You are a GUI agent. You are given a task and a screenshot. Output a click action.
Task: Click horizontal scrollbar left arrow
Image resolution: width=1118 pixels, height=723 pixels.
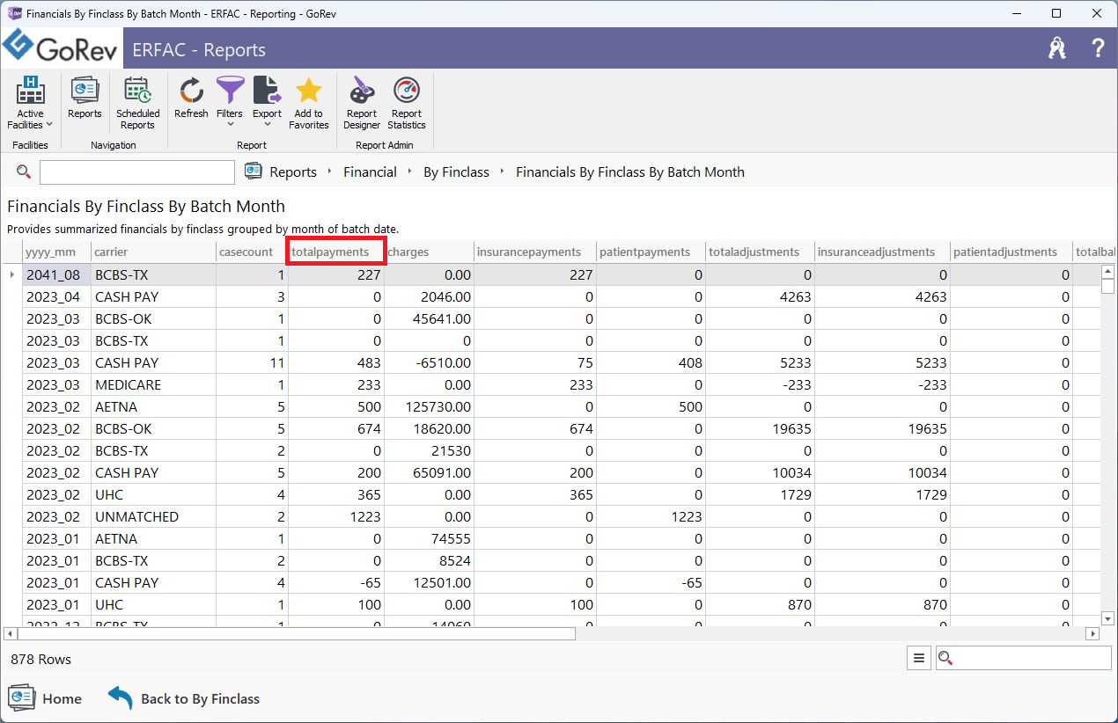pos(10,633)
